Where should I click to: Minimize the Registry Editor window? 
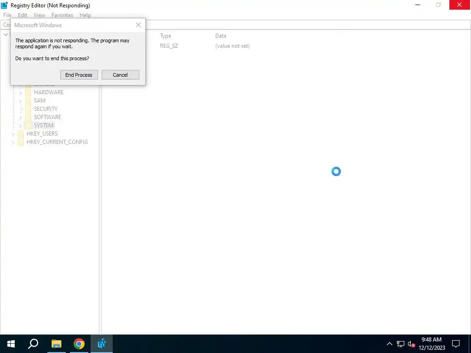(x=418, y=5)
